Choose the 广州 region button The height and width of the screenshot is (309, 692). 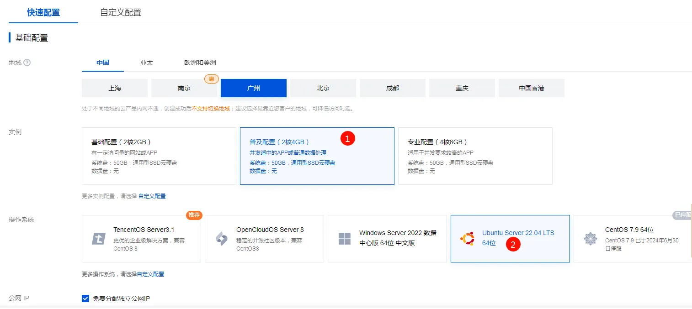[254, 88]
